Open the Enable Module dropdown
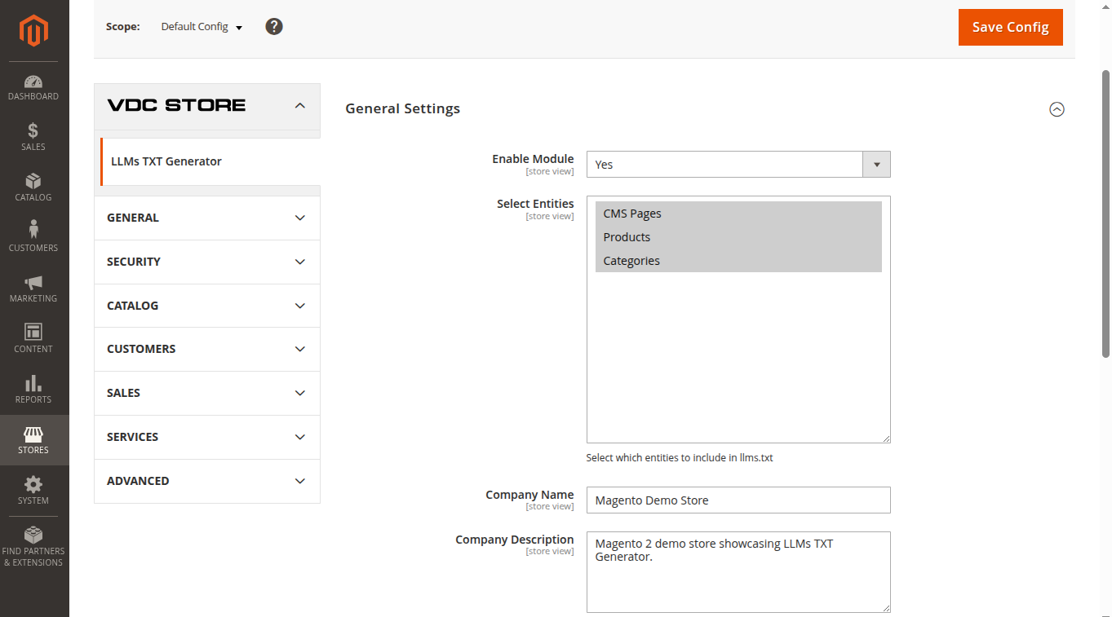Image resolution: width=1112 pixels, height=617 pixels. [738, 165]
